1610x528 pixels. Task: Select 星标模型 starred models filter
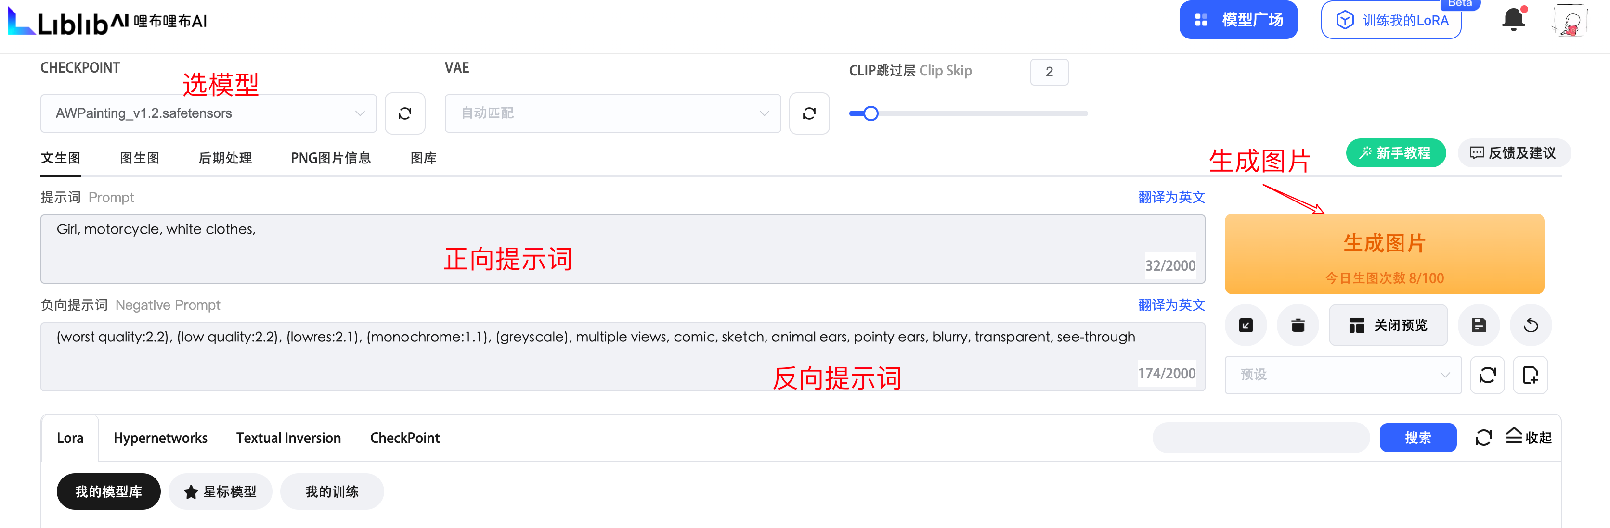(220, 492)
